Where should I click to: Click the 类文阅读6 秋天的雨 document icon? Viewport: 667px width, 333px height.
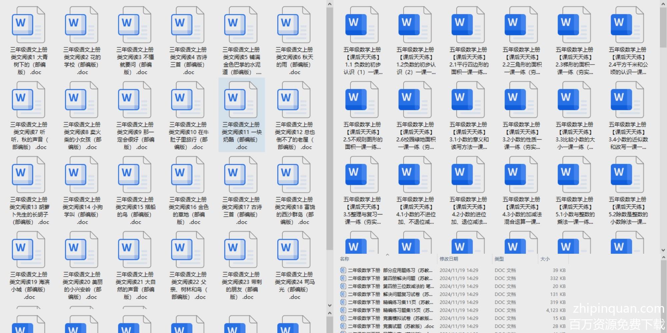coord(293,25)
